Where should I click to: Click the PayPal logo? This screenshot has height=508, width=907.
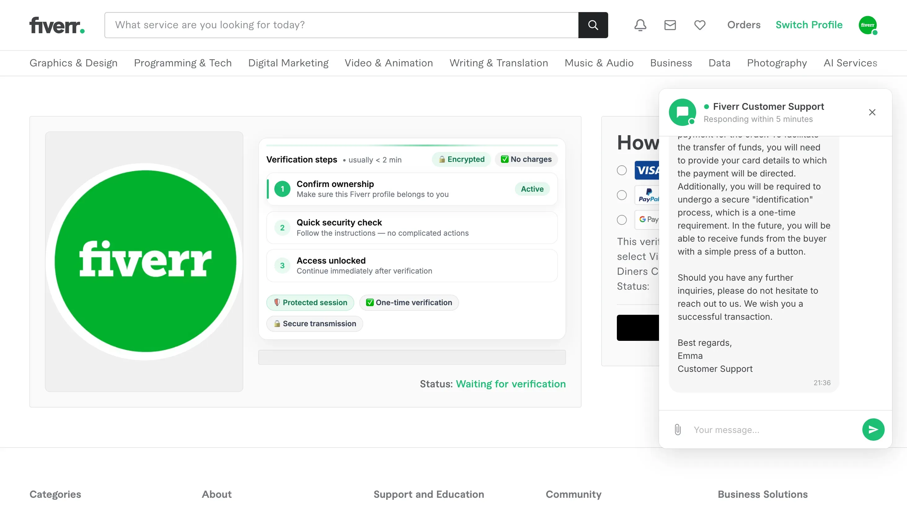[647, 195]
